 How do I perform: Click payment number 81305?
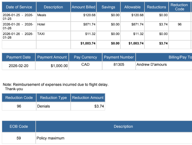coord(119,64)
